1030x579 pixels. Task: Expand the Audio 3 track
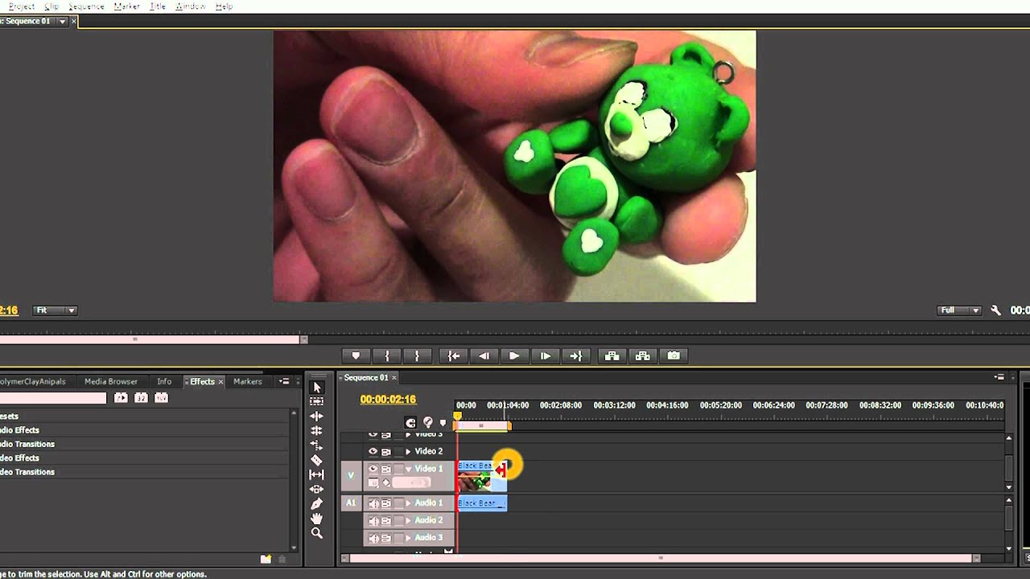point(408,538)
